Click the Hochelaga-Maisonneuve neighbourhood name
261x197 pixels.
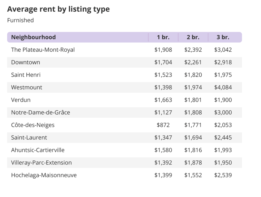(44, 175)
